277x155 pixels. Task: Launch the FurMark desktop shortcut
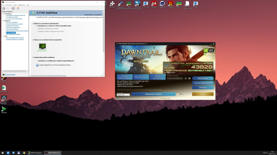(171, 4)
